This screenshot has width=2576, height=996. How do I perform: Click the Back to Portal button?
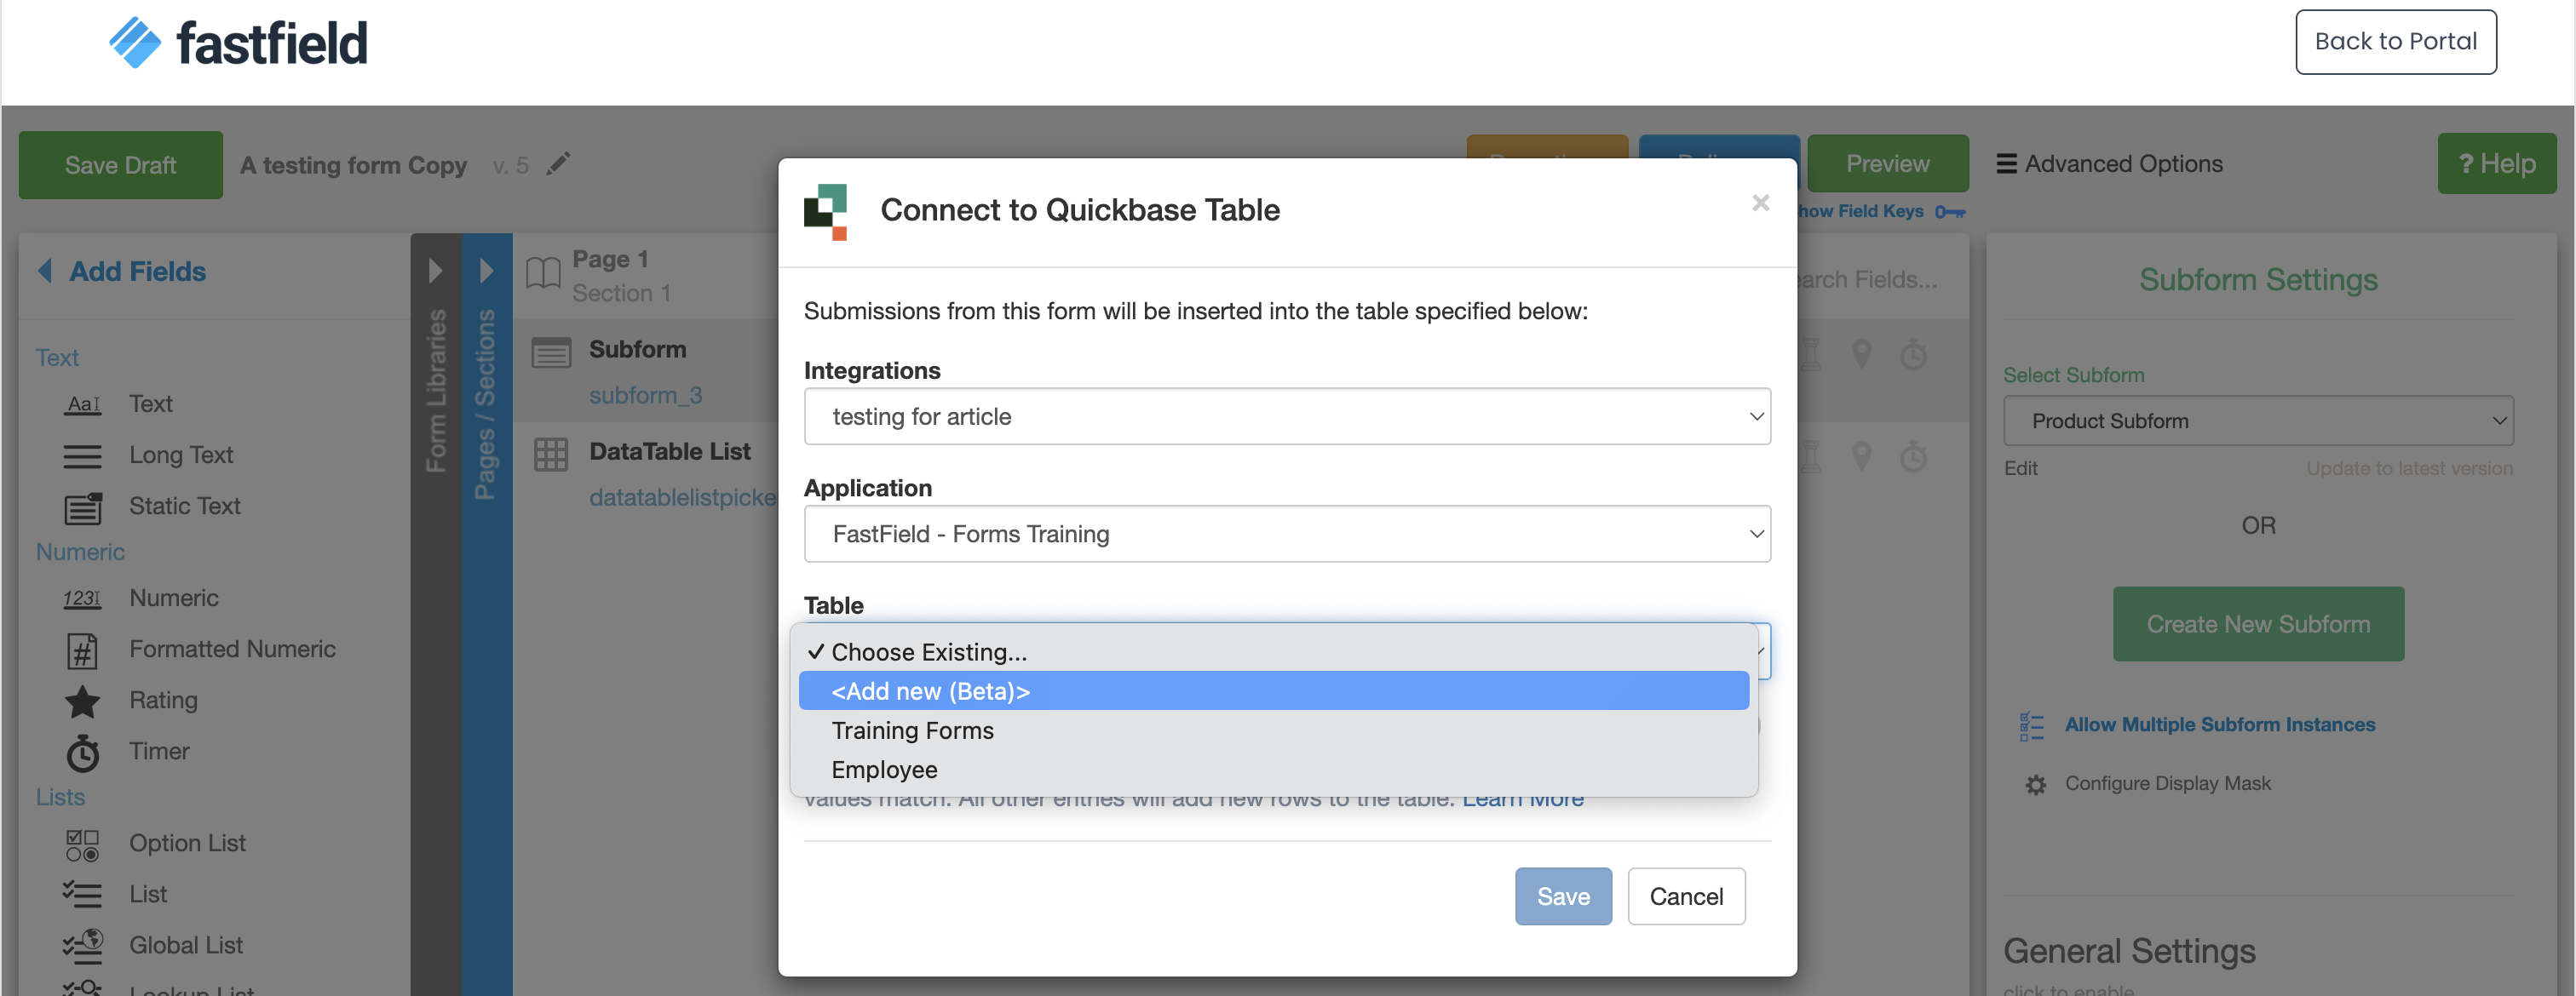click(x=2395, y=42)
